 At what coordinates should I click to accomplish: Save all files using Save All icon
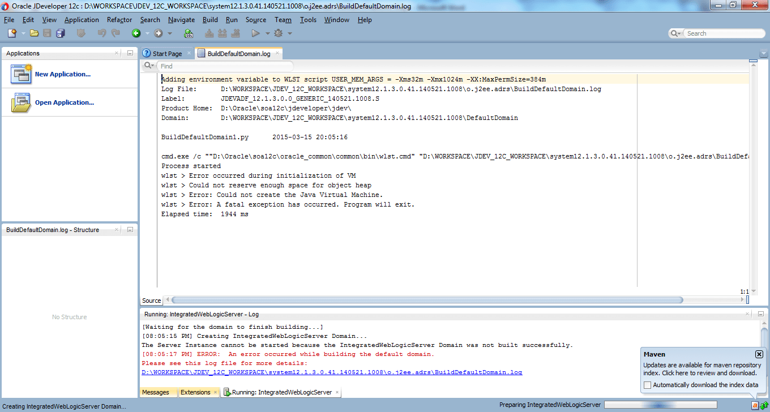pyautogui.click(x=61, y=33)
